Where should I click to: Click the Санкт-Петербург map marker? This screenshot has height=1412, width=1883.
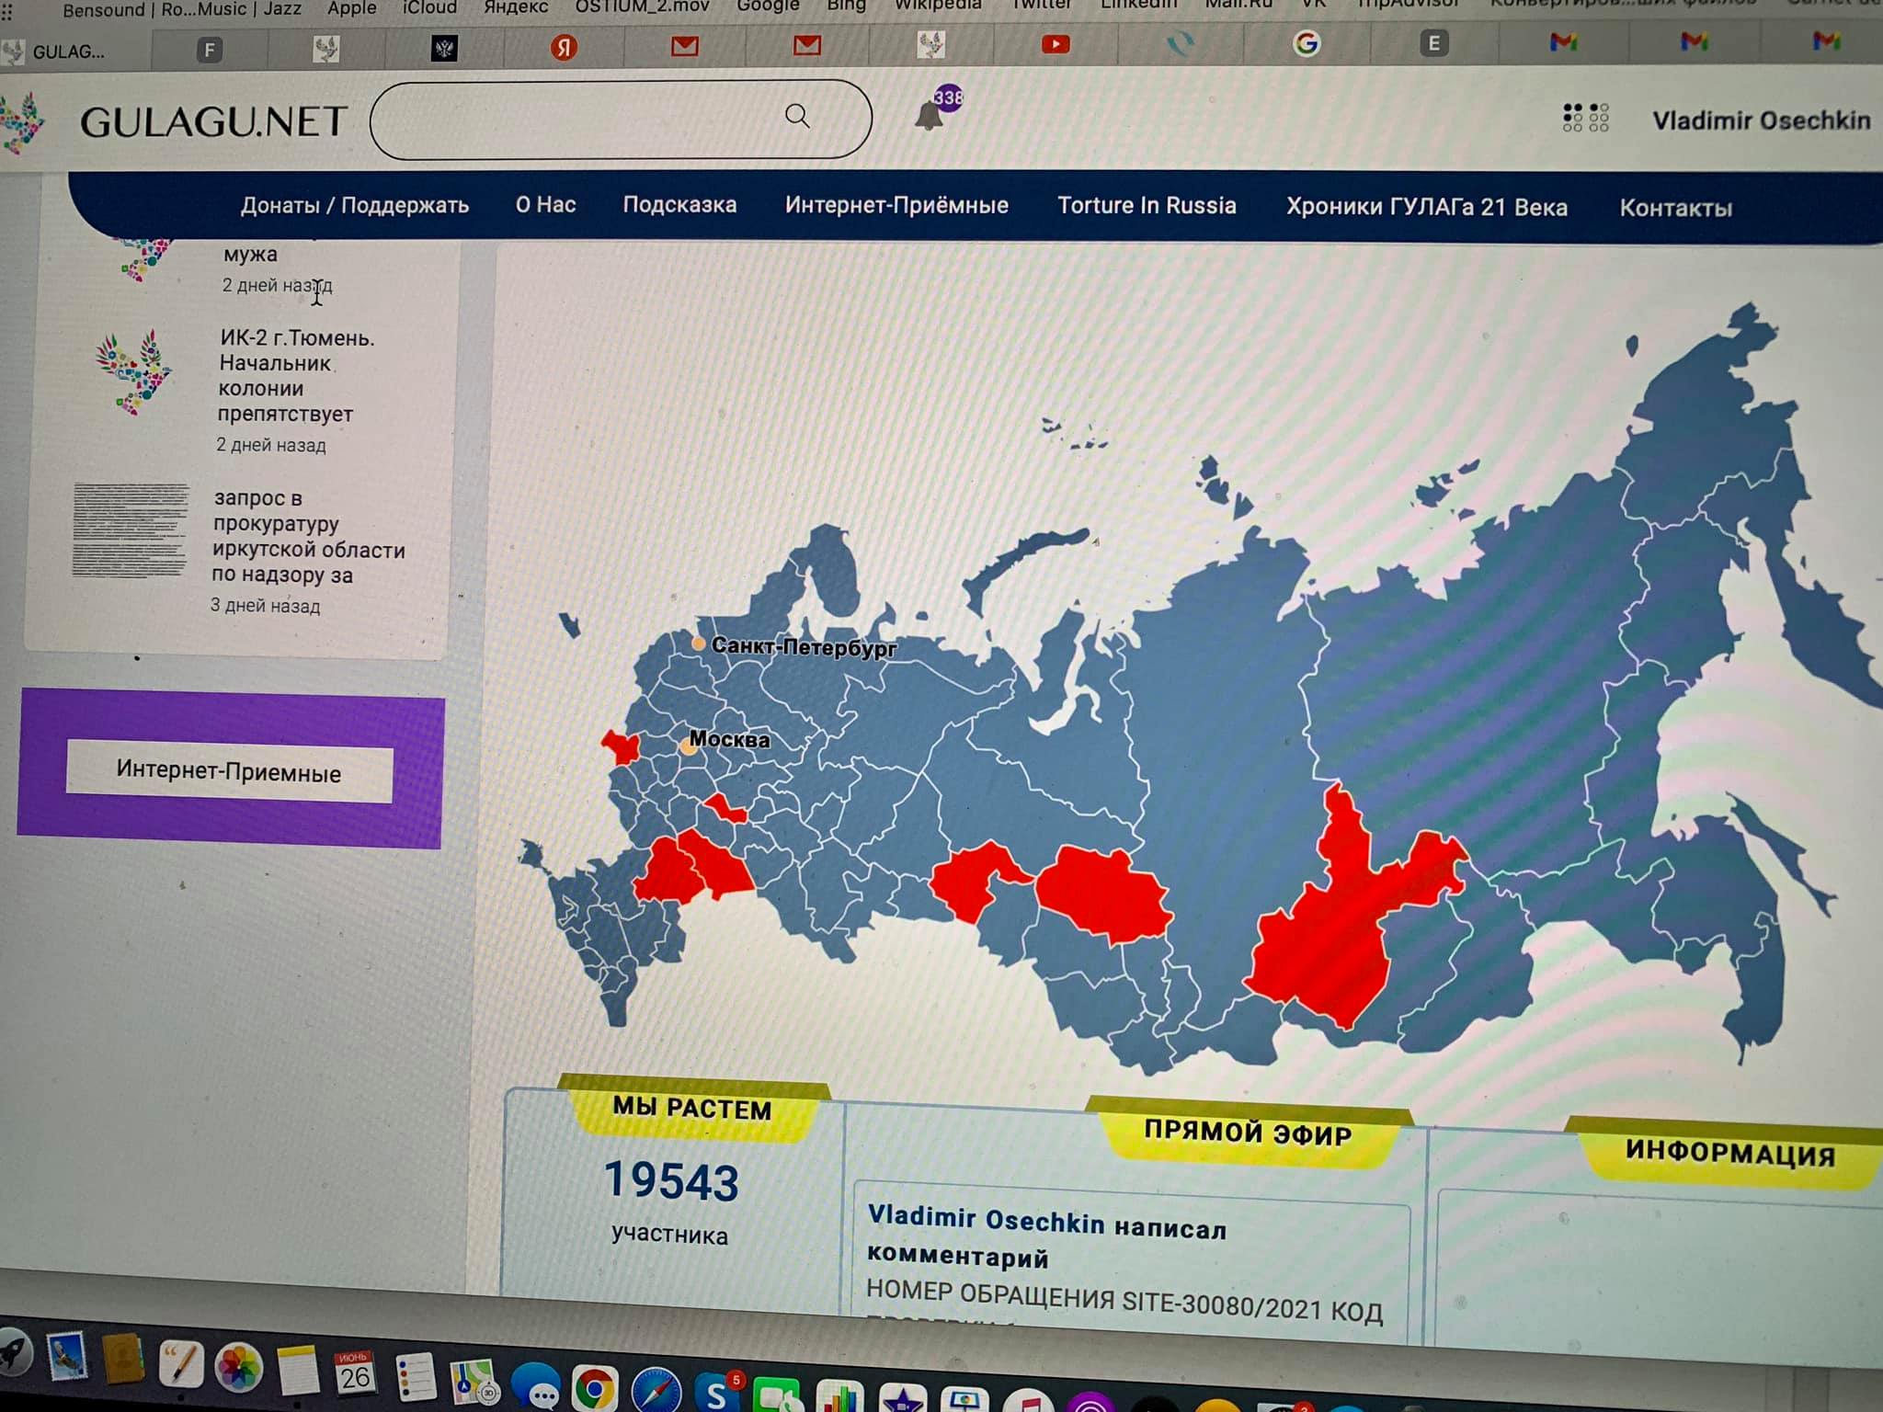[699, 643]
